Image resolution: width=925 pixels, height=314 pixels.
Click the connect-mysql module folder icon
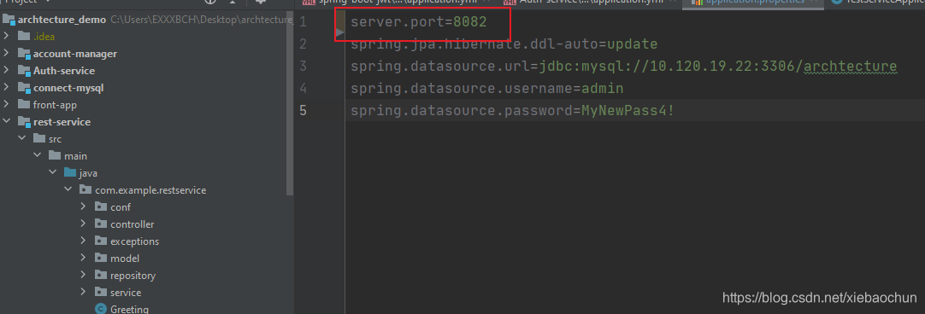(24, 88)
